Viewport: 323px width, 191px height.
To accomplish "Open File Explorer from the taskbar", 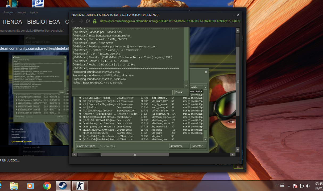I will pos(14,185).
